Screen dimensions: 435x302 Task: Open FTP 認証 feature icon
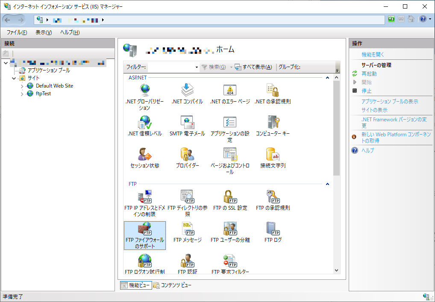click(x=187, y=264)
